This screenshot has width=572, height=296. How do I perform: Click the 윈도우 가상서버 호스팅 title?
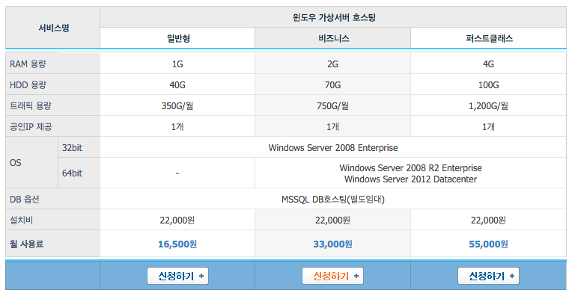(x=334, y=17)
